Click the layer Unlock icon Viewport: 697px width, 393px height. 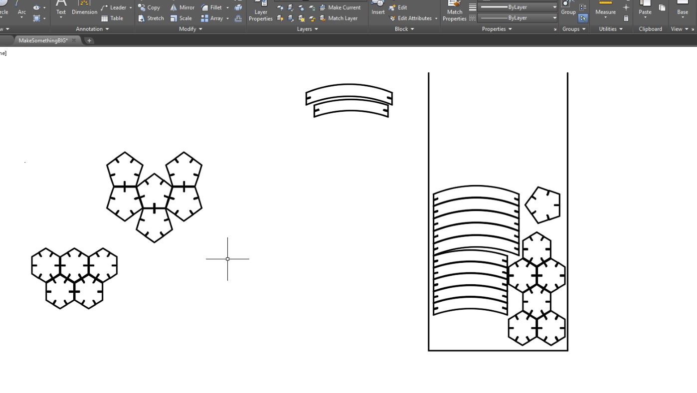[x=312, y=18]
